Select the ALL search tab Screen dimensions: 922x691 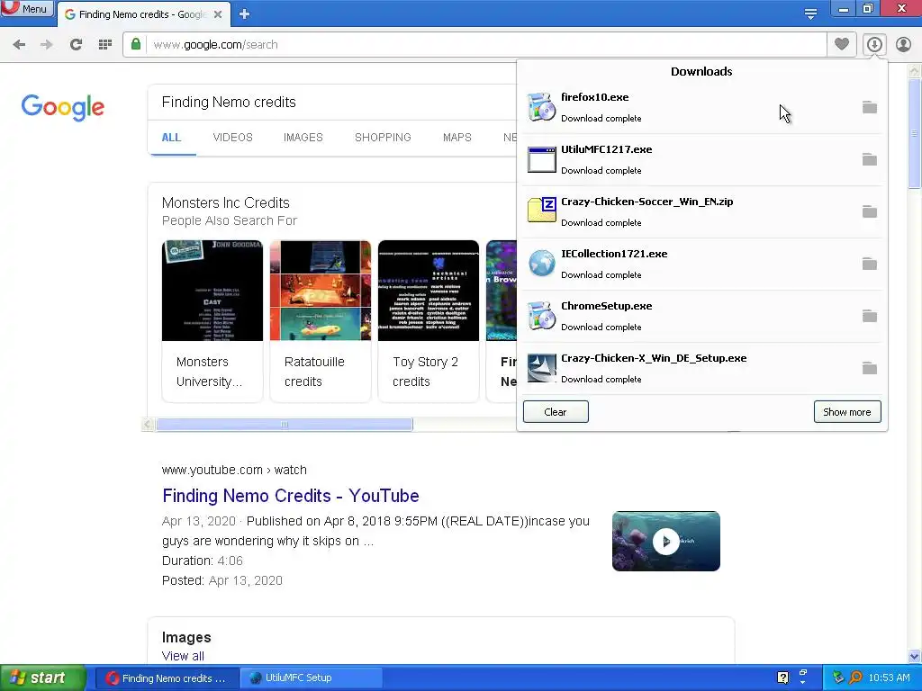click(171, 138)
